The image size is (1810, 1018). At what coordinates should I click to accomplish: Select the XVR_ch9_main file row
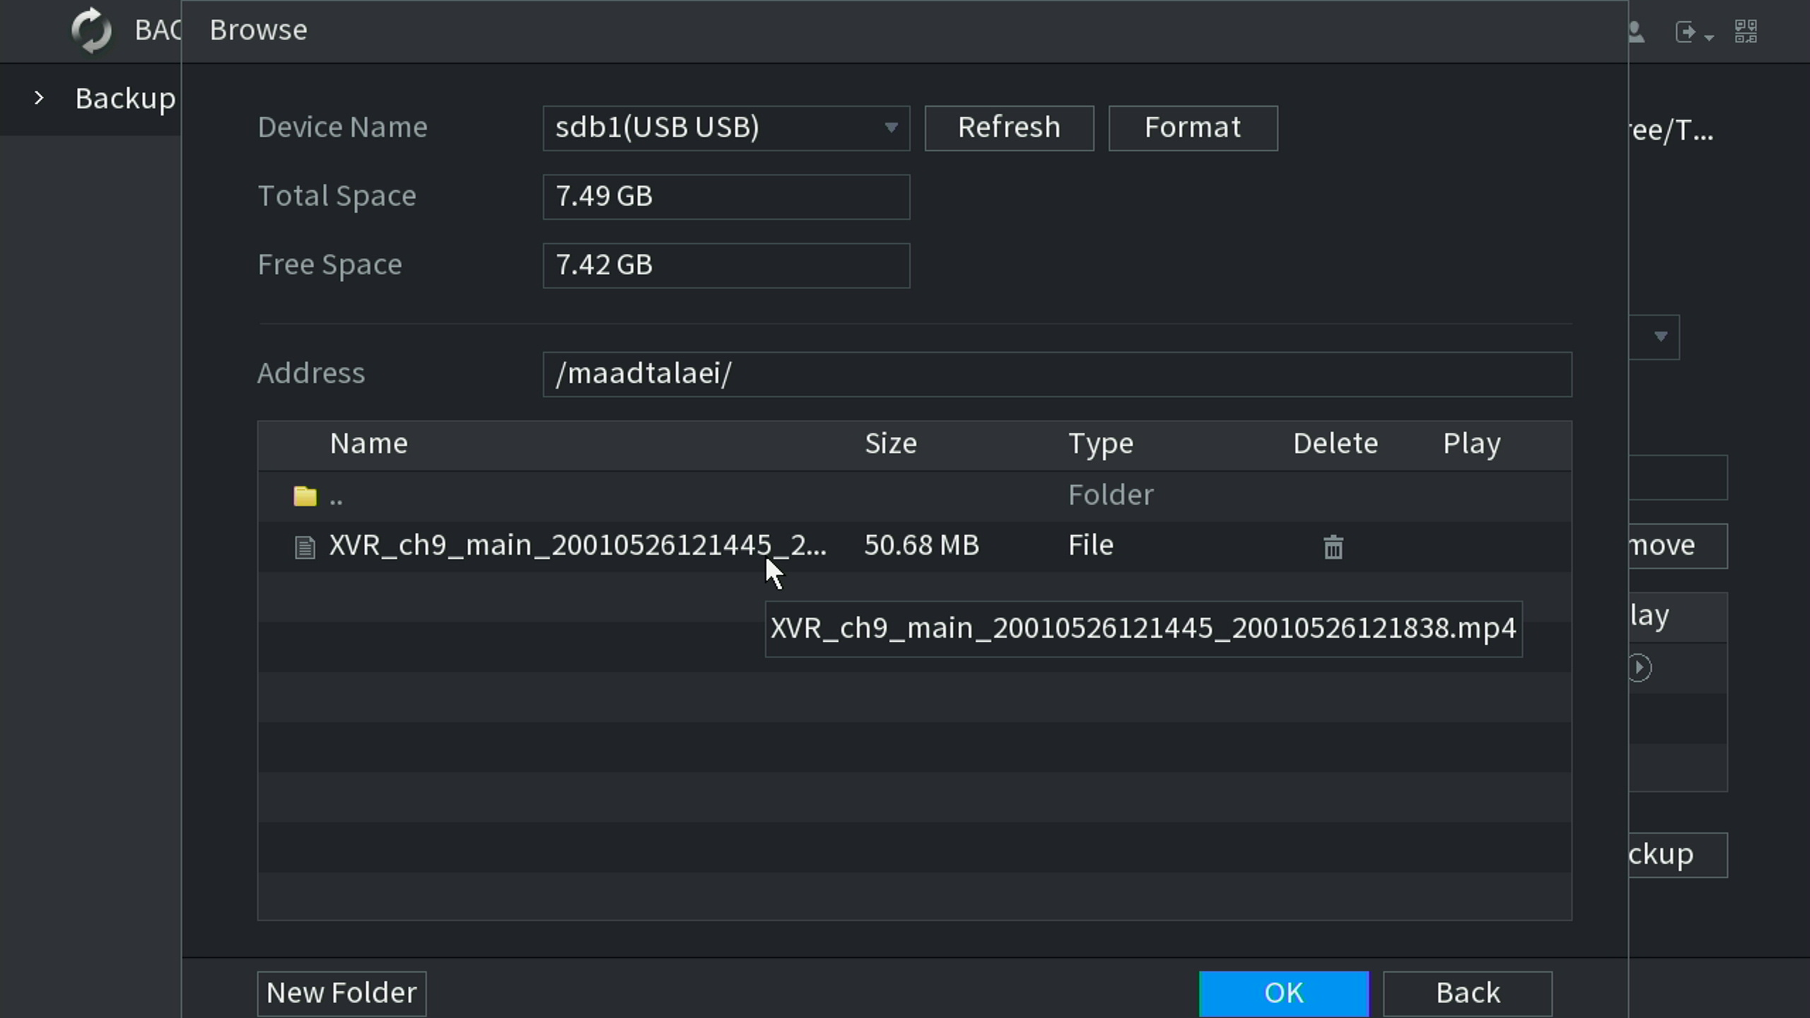click(576, 546)
